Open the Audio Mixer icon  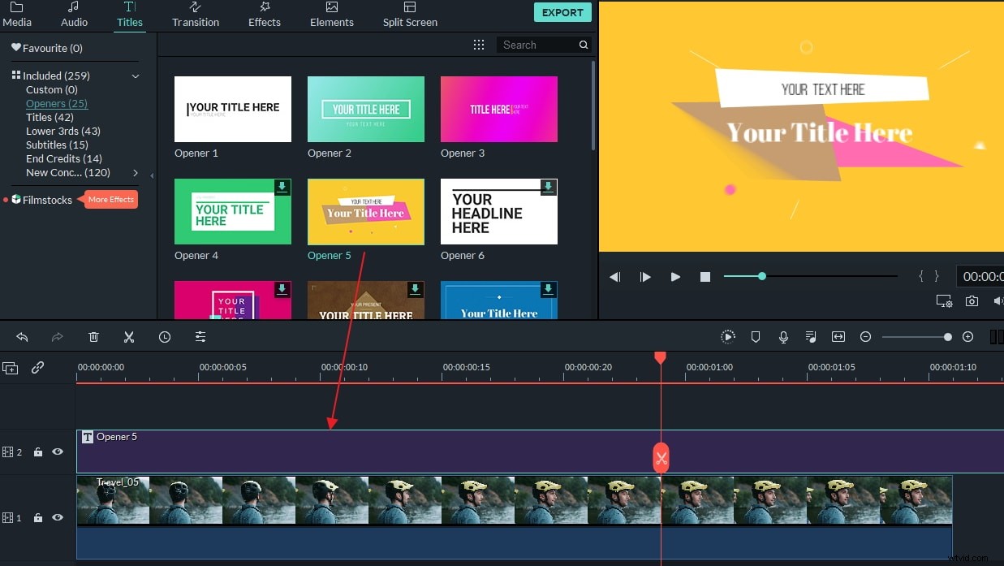pos(810,336)
